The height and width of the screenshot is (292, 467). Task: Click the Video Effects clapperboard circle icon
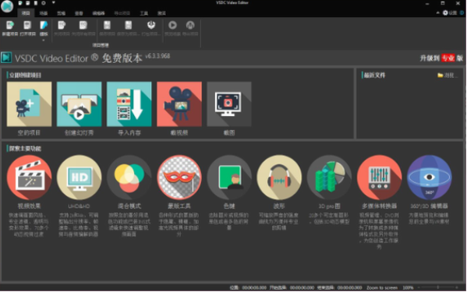(29, 178)
